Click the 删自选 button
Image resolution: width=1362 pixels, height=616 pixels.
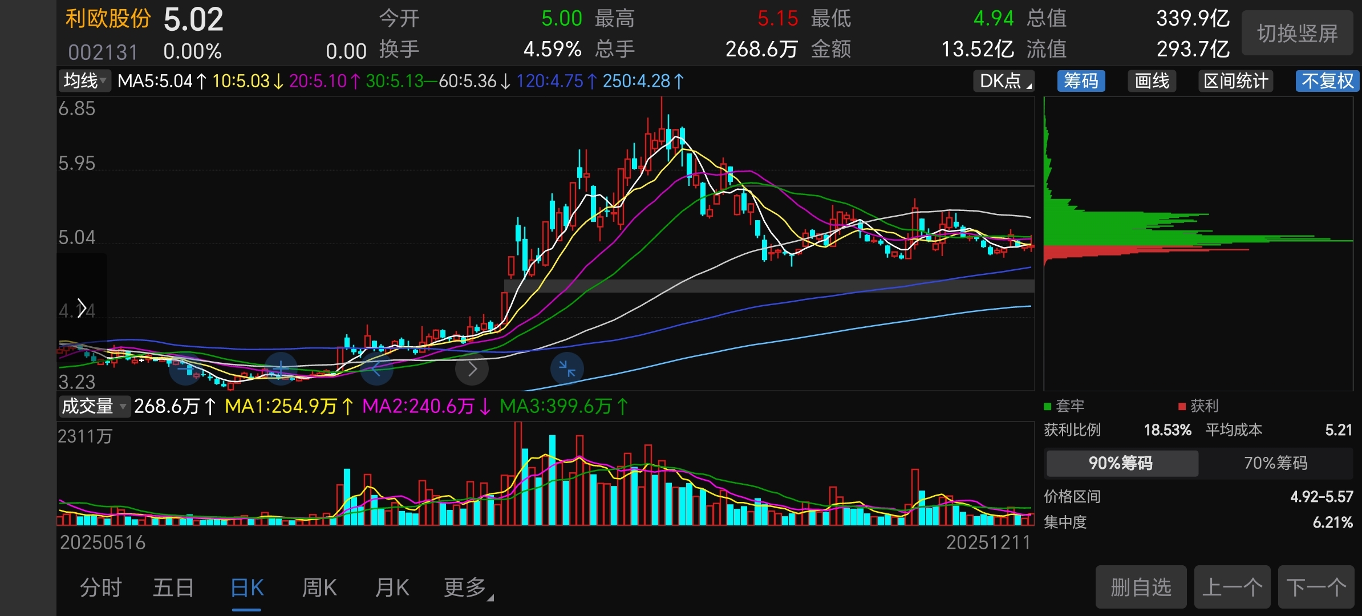(1141, 587)
